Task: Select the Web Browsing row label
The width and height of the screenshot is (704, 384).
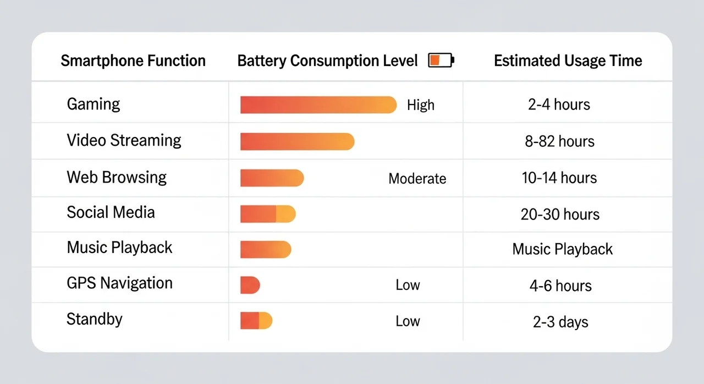Action: 117,177
